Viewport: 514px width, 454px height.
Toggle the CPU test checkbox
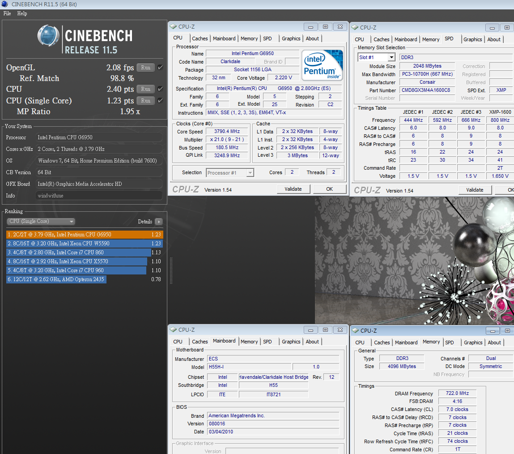coord(160,89)
